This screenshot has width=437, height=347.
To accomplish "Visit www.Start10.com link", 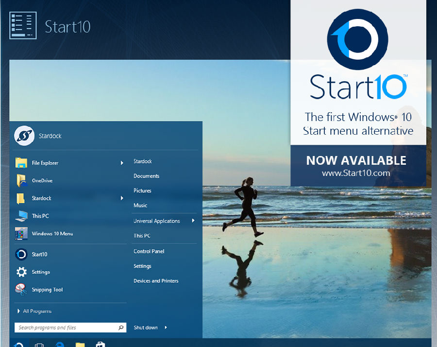I will click(356, 173).
